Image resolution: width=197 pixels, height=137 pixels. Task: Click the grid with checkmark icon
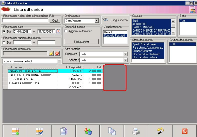click(x=39, y=131)
